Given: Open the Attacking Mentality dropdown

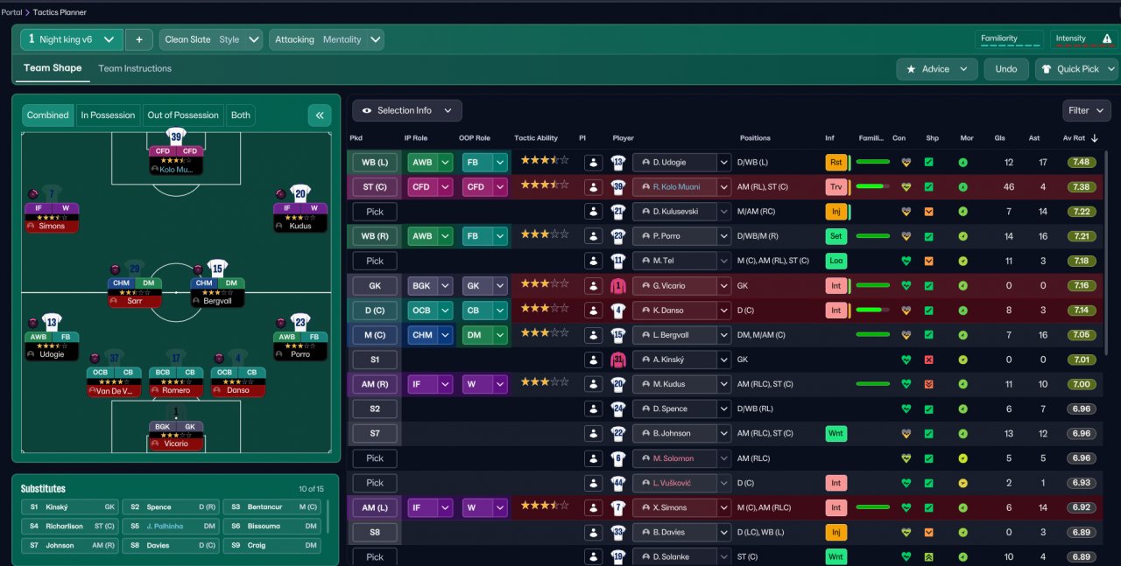Looking at the screenshot, I should [327, 39].
